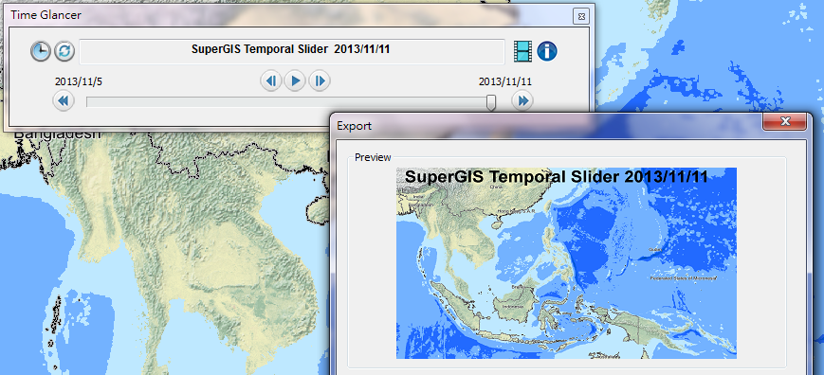This screenshot has height=375, width=824.
Task: Click the time slider handle
Action: click(491, 102)
